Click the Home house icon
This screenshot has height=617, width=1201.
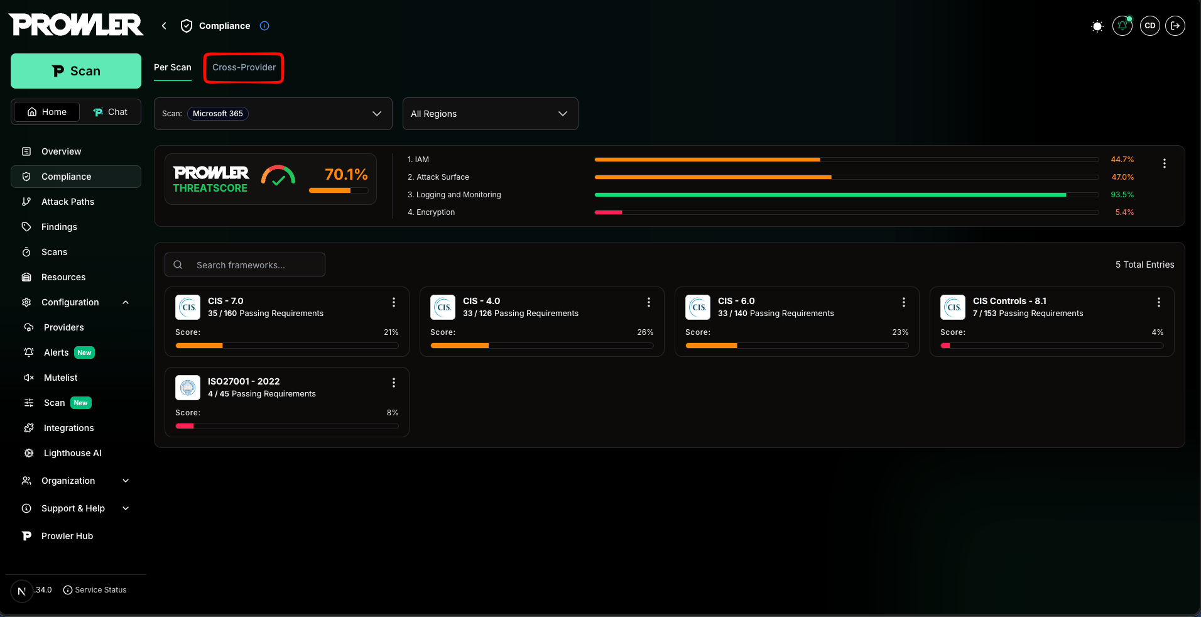(x=32, y=112)
